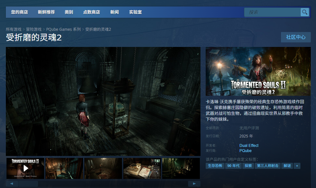
Task: Select the 第三人称射击 tag
Action: coord(267,166)
